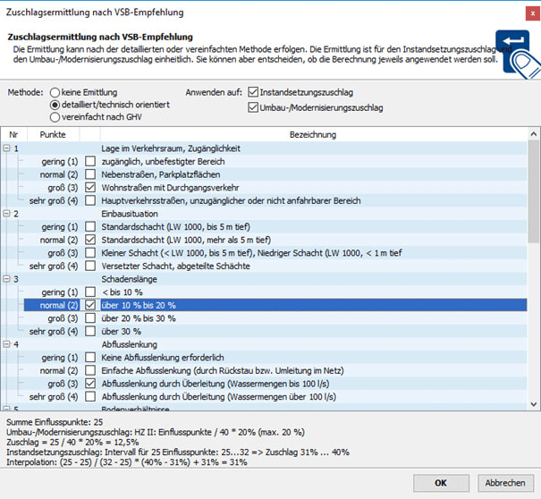Click 'Summe Einflusspunkte: 25' text
The width and height of the screenshot is (541, 499).
click(55, 422)
